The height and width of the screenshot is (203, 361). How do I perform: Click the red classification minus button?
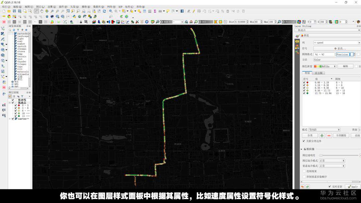click(329, 136)
